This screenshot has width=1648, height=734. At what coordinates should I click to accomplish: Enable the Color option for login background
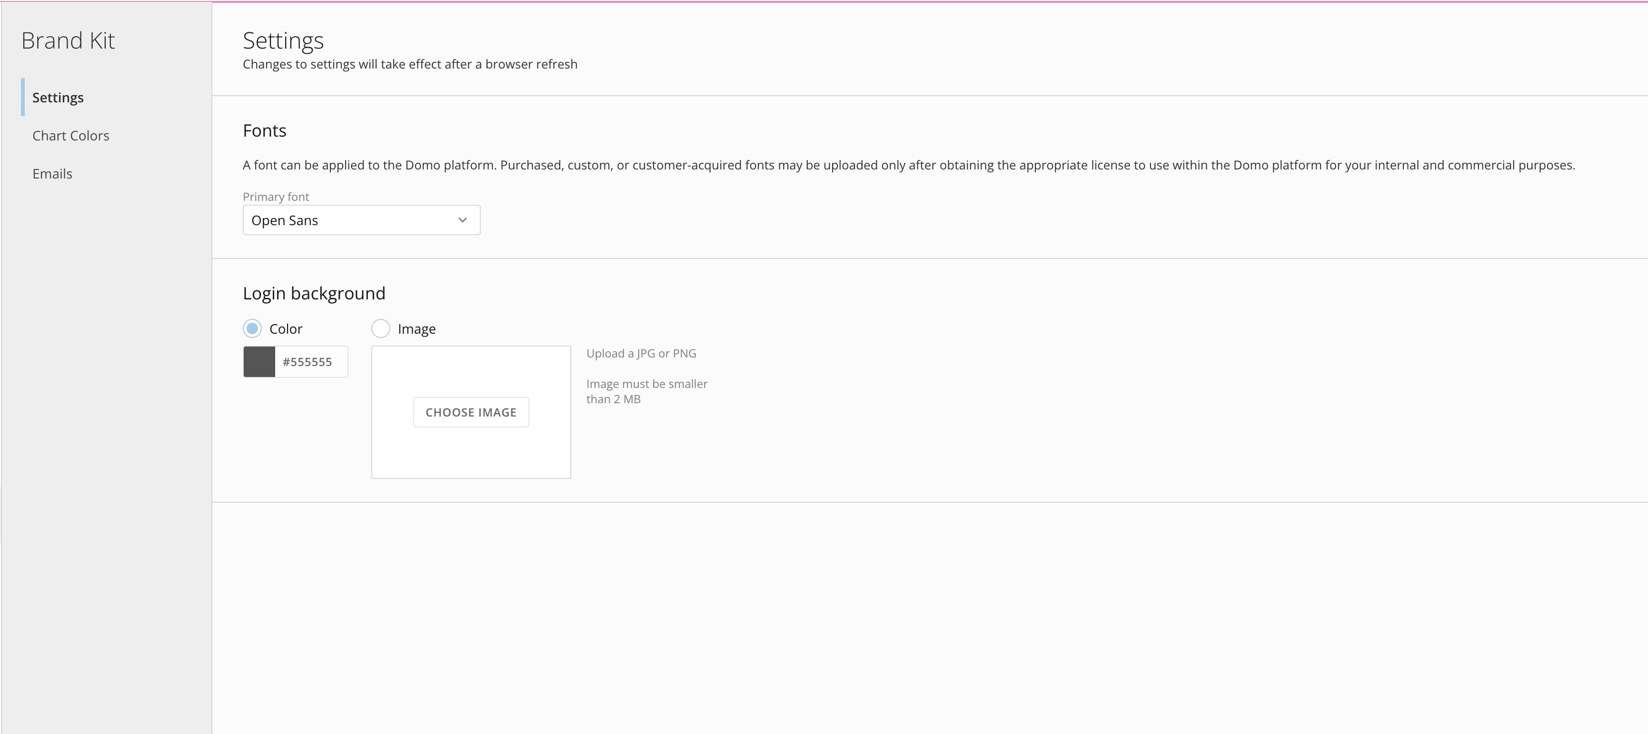point(252,328)
